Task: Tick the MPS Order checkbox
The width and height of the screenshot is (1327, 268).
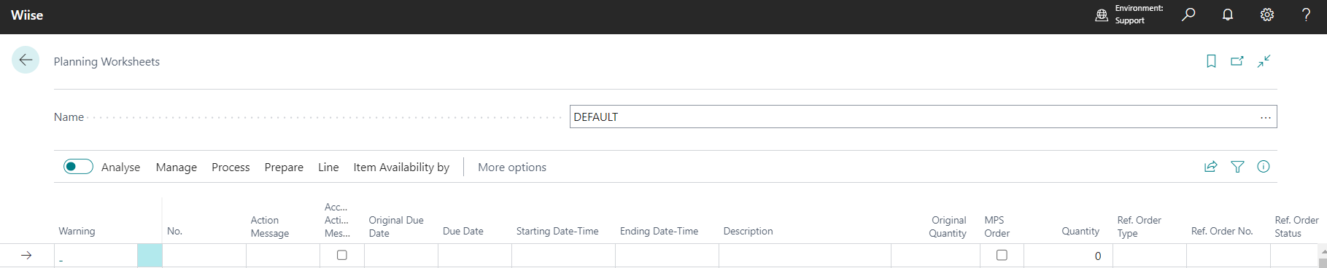Action: pyautogui.click(x=1002, y=255)
